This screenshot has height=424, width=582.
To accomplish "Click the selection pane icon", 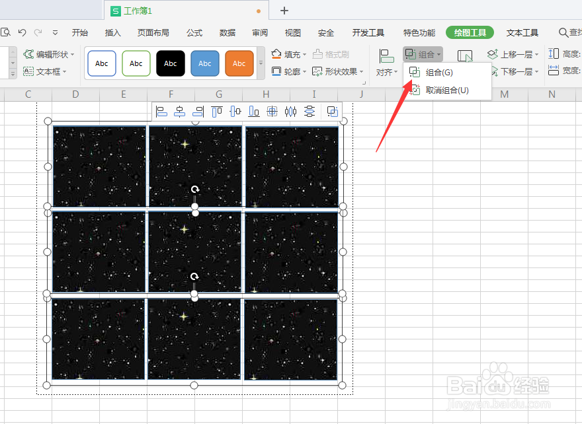I will point(465,56).
